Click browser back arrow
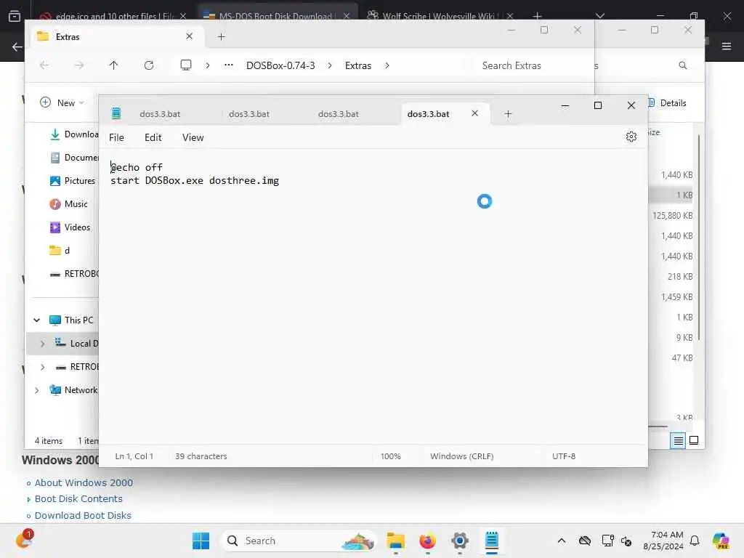This screenshot has height=558, width=744. (x=17, y=46)
